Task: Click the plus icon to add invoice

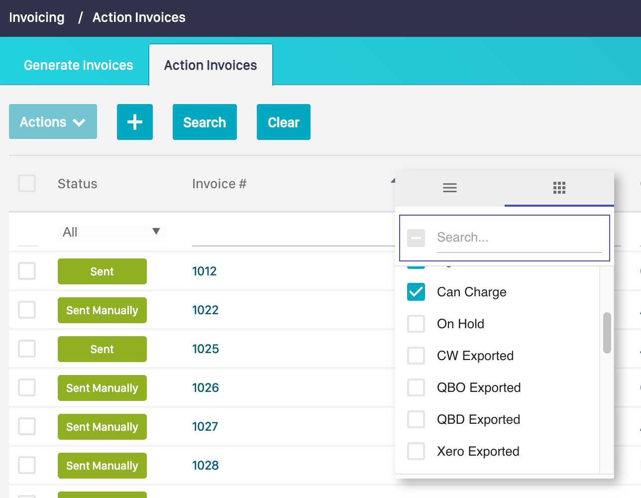Action: coord(134,122)
